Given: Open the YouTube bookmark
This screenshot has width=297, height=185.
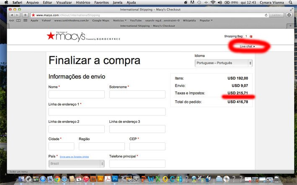Looking at the screenshot, I should coord(136,20).
